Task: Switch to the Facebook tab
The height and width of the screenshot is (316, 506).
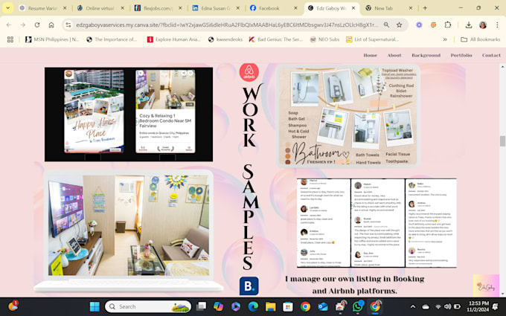Action: (272, 8)
